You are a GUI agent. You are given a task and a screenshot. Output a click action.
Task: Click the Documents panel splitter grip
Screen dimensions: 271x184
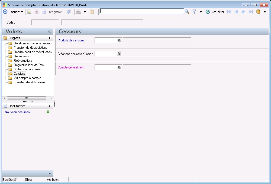28,101
